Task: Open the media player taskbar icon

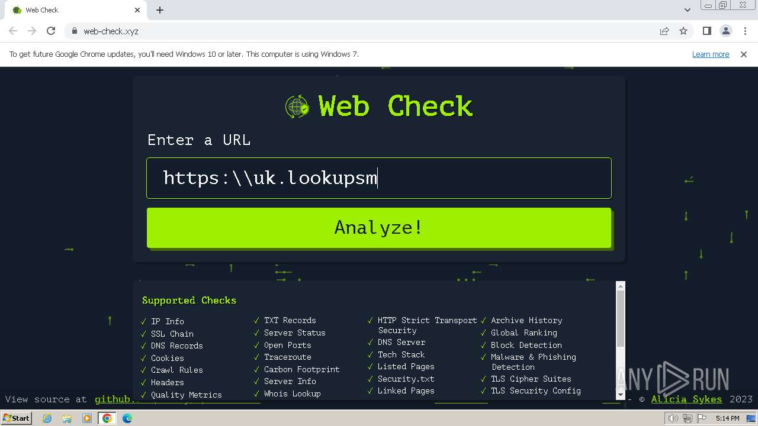Action: point(87,418)
